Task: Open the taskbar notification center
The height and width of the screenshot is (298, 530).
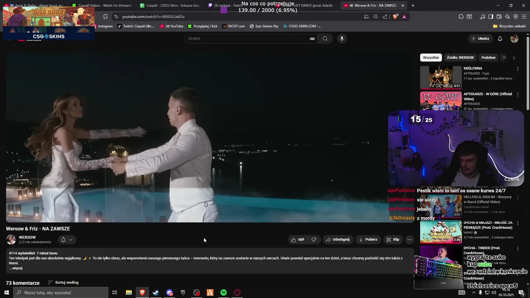Action: (x=522, y=293)
